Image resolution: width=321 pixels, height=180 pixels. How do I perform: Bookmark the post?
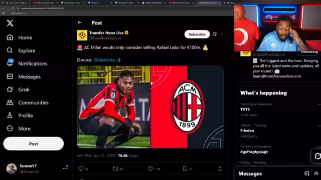tap(185, 168)
